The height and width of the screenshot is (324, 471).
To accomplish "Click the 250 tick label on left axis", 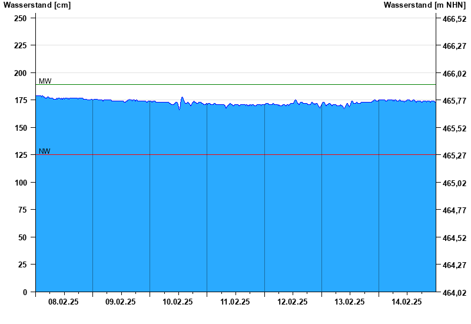I will coord(21,18).
